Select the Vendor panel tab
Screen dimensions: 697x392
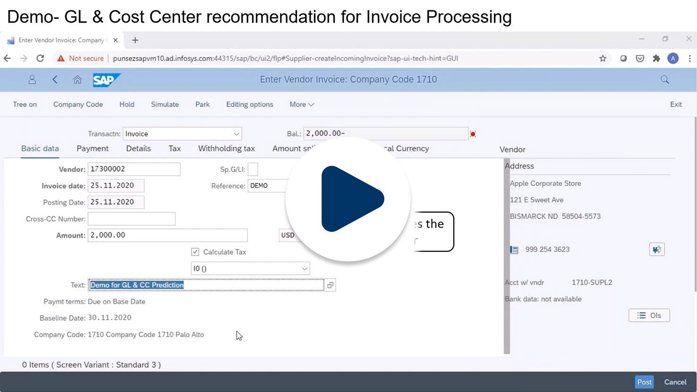pos(512,149)
